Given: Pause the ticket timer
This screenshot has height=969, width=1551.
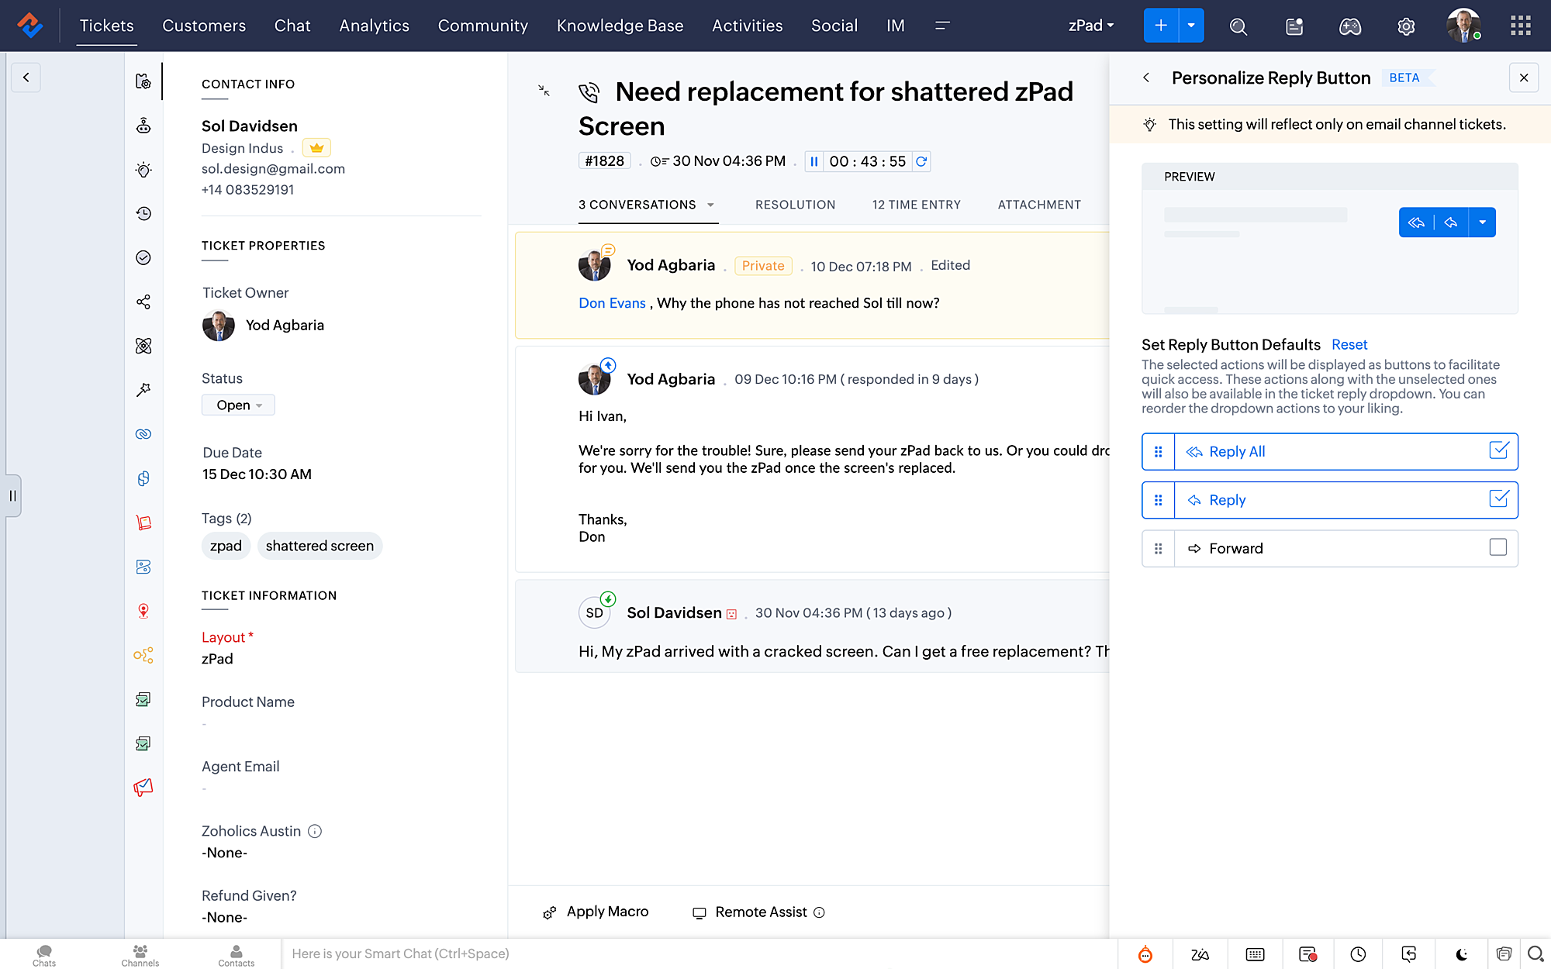Looking at the screenshot, I should tap(813, 161).
